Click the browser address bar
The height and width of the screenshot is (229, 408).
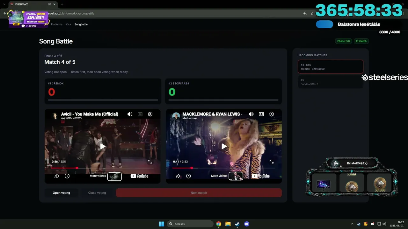coord(172,13)
